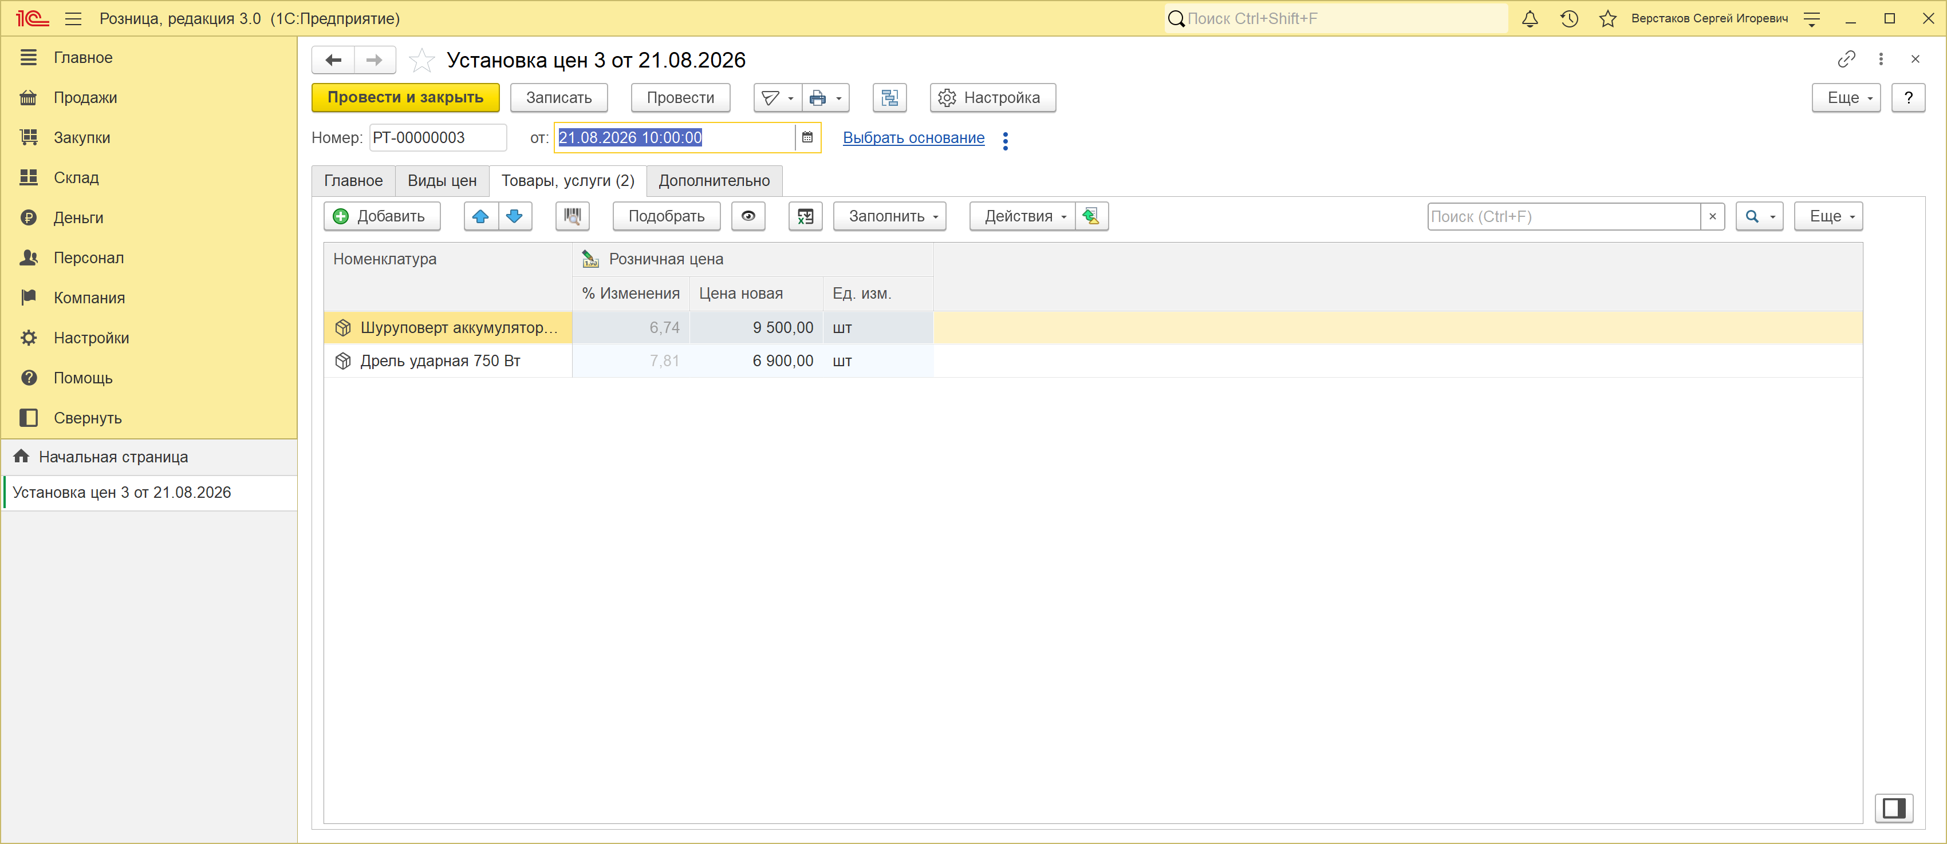This screenshot has width=1947, height=844.
Task: Click the green arrow icon beside Действия
Action: tap(1091, 217)
